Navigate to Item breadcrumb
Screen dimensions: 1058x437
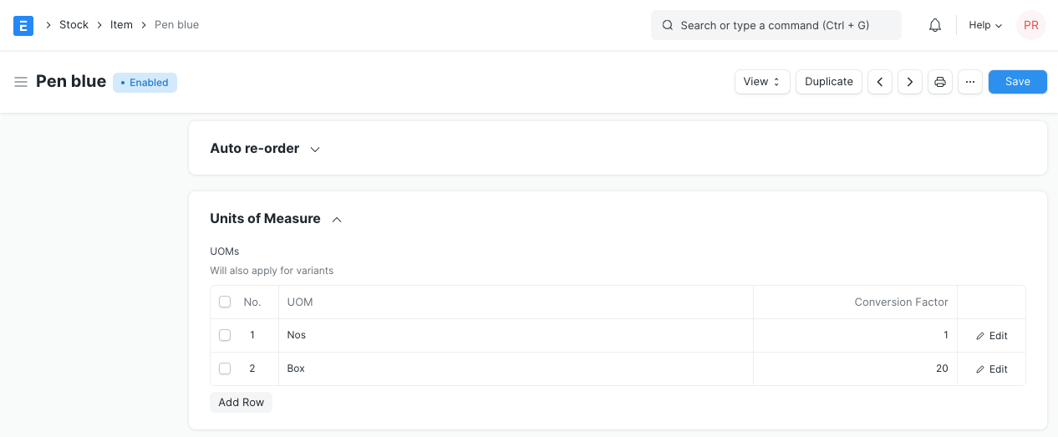click(x=121, y=25)
